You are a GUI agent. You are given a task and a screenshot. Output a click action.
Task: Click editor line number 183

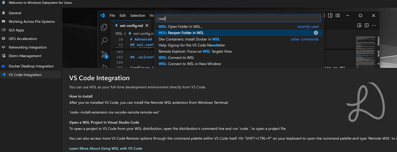pos(119,57)
